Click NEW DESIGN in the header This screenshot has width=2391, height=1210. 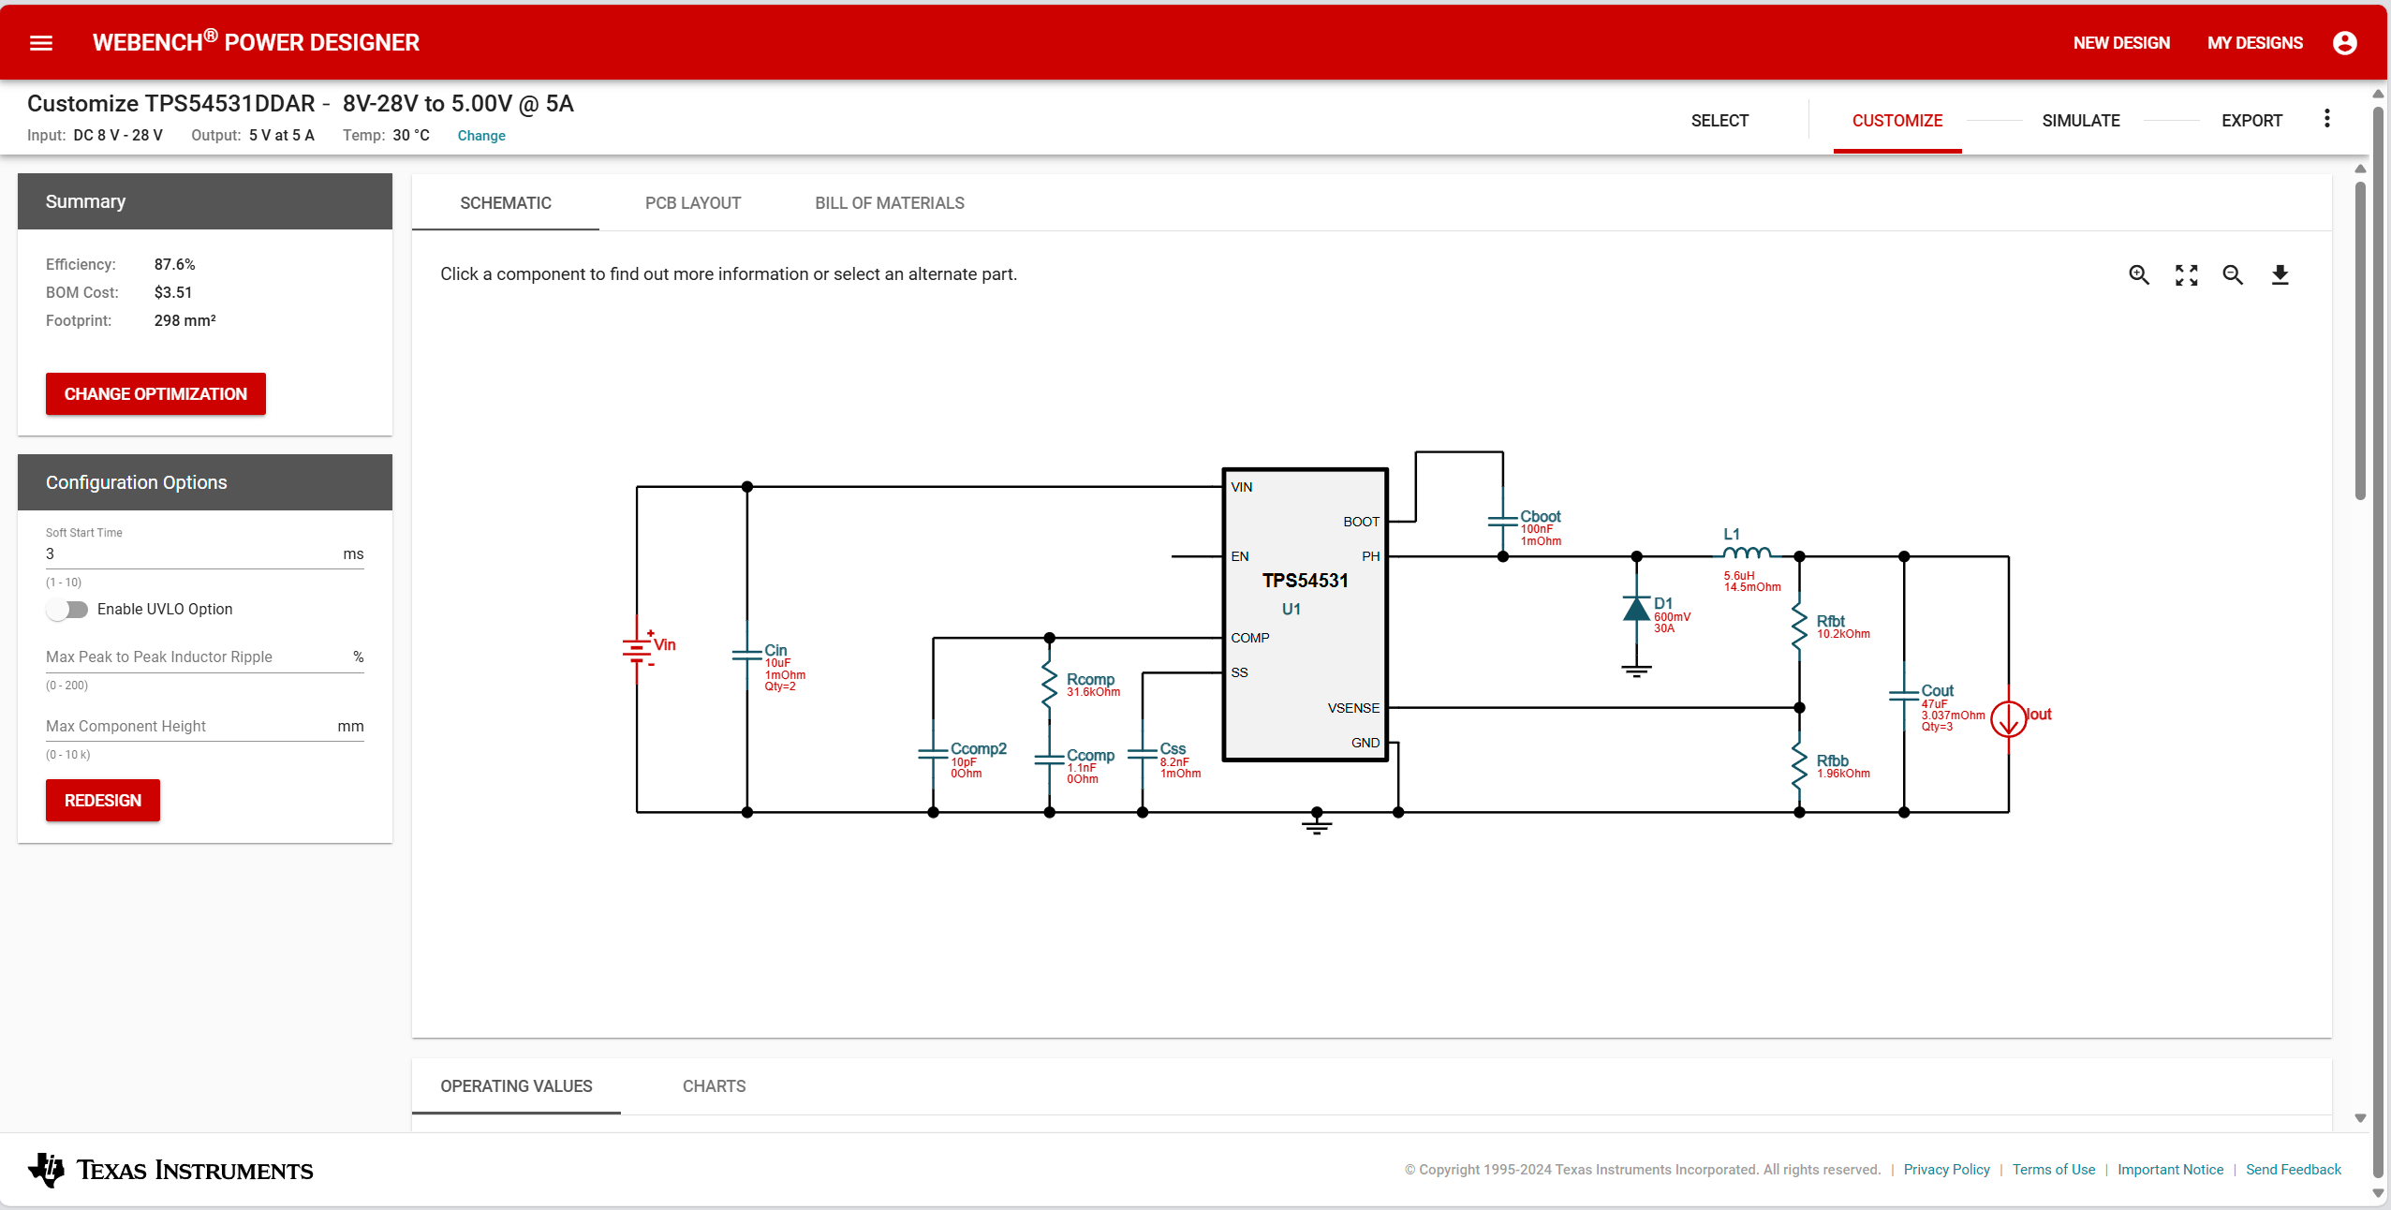[2121, 43]
